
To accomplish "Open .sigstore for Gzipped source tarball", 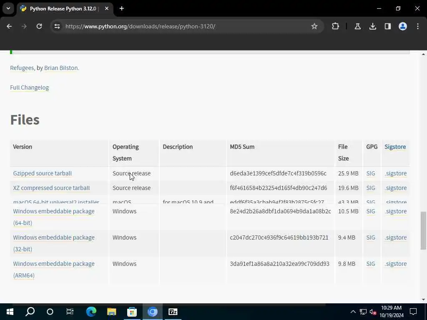I will [x=396, y=173].
